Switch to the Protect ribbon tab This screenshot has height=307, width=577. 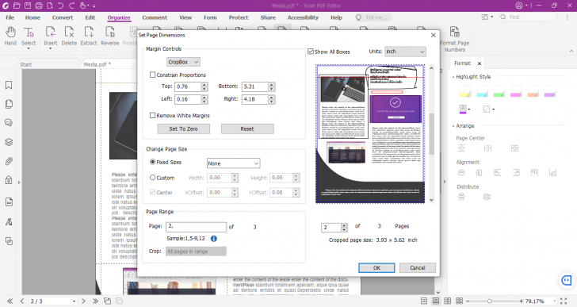coord(239,17)
